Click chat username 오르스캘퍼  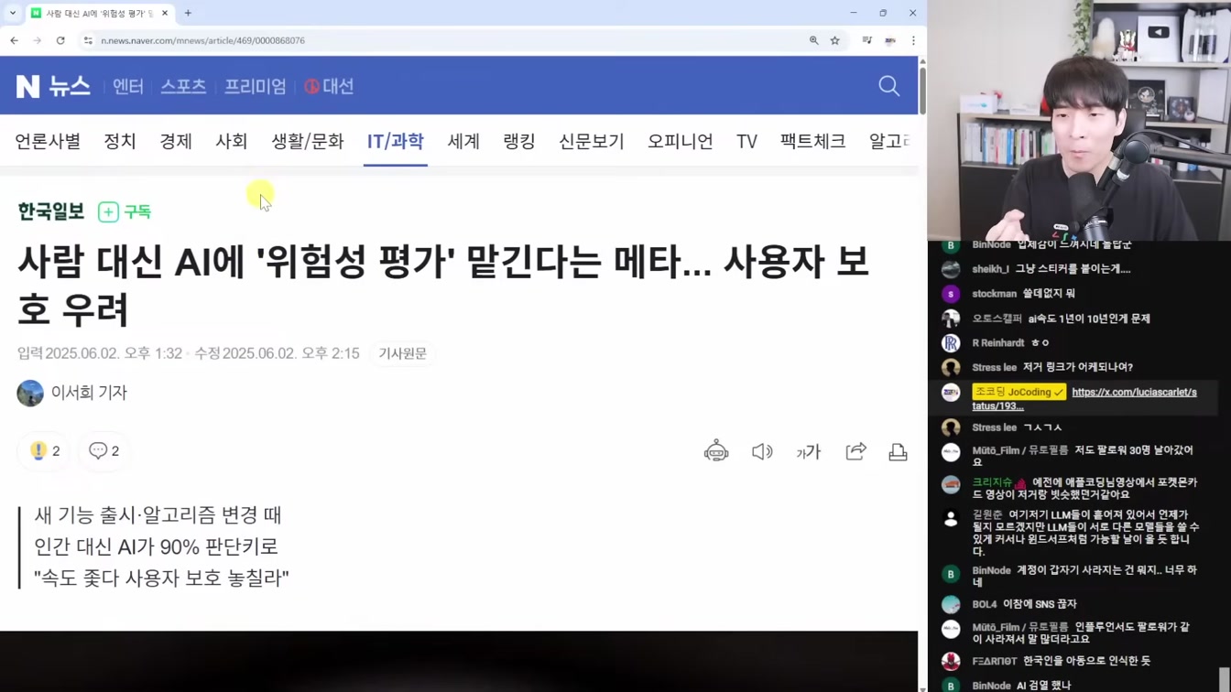click(x=997, y=319)
